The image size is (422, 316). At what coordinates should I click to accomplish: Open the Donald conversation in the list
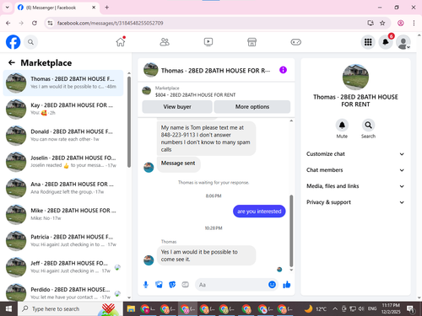tap(63, 136)
